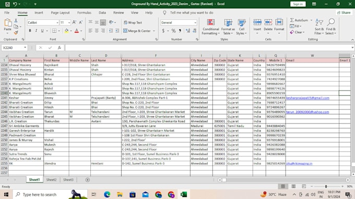
Task: Toggle Wrap Text
Action: coord(133,22)
